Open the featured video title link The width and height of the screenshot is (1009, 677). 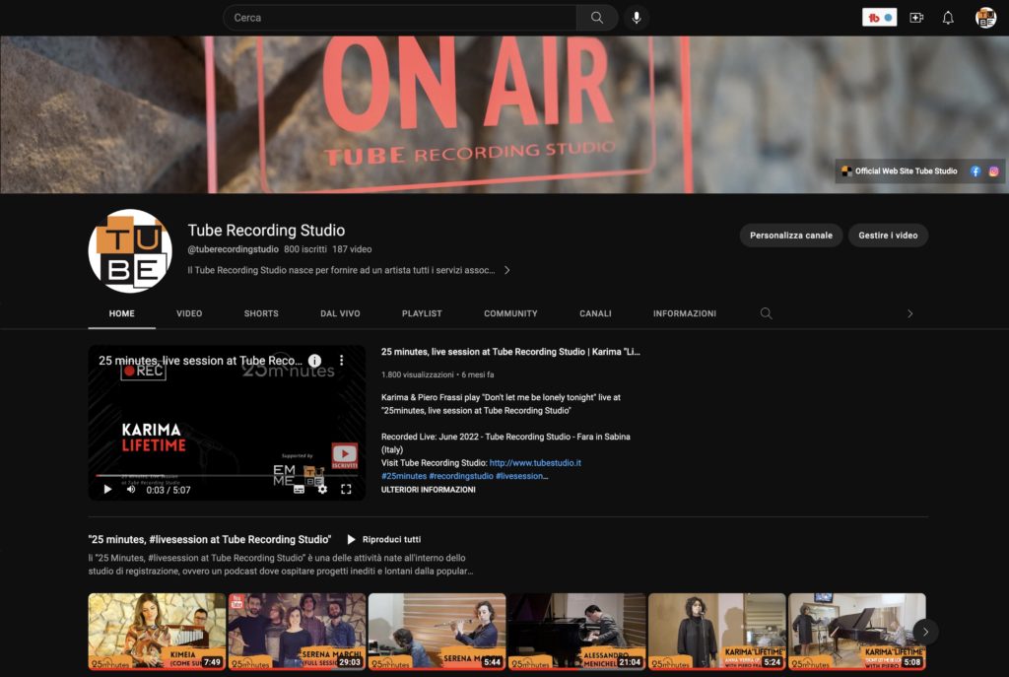click(510, 352)
